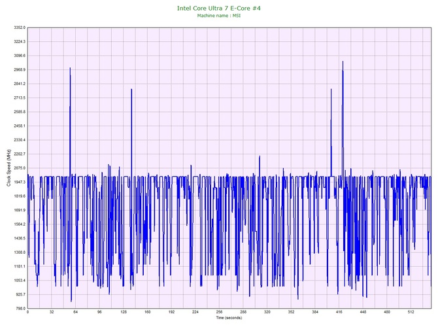Click the x-axis tick label 0
The width and height of the screenshot is (438, 329).
(27, 312)
